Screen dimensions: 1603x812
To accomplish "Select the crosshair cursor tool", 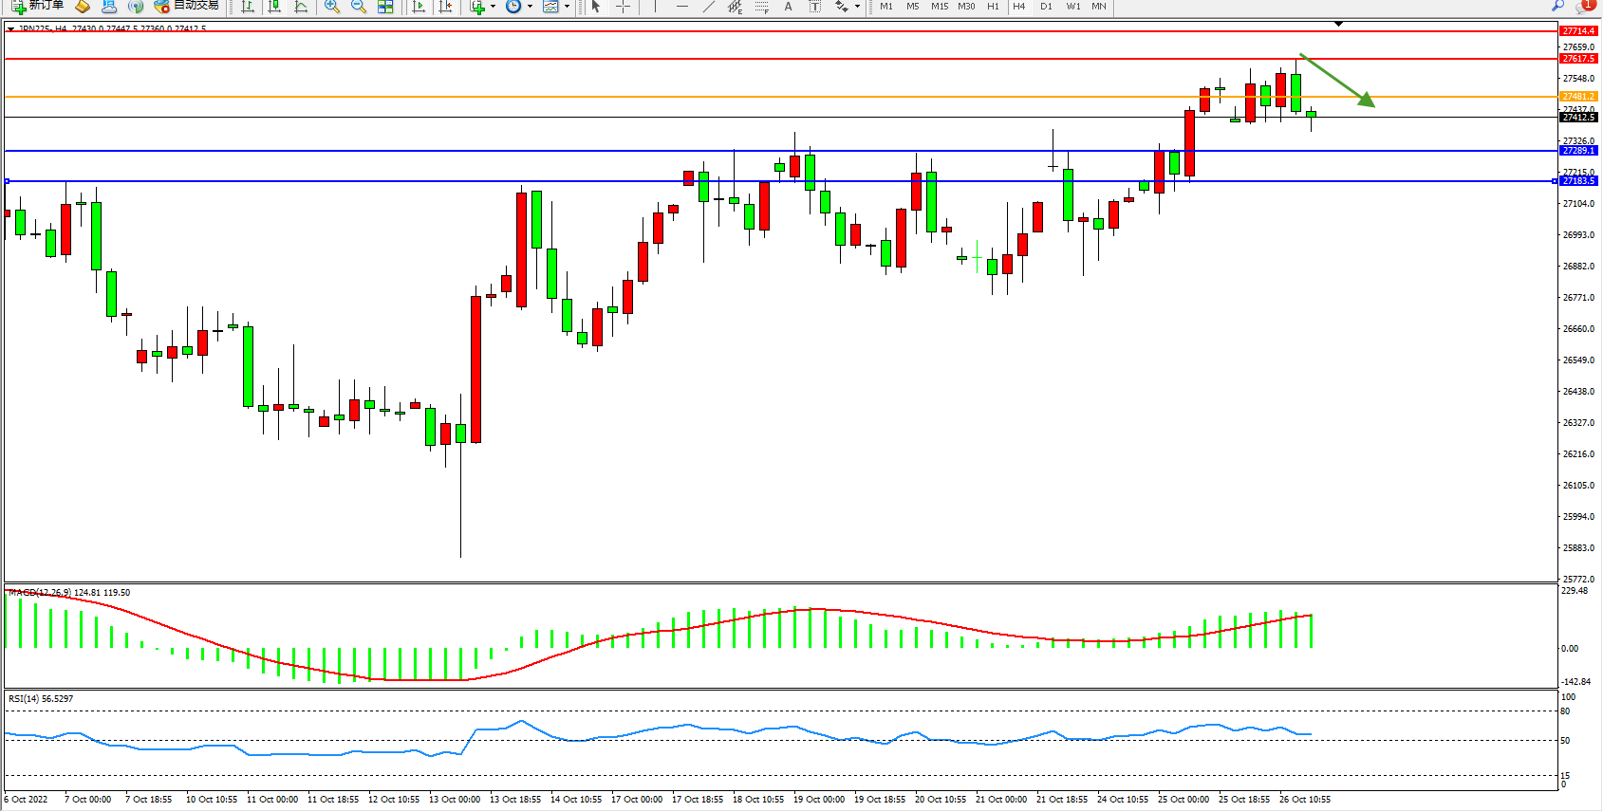I will (624, 7).
